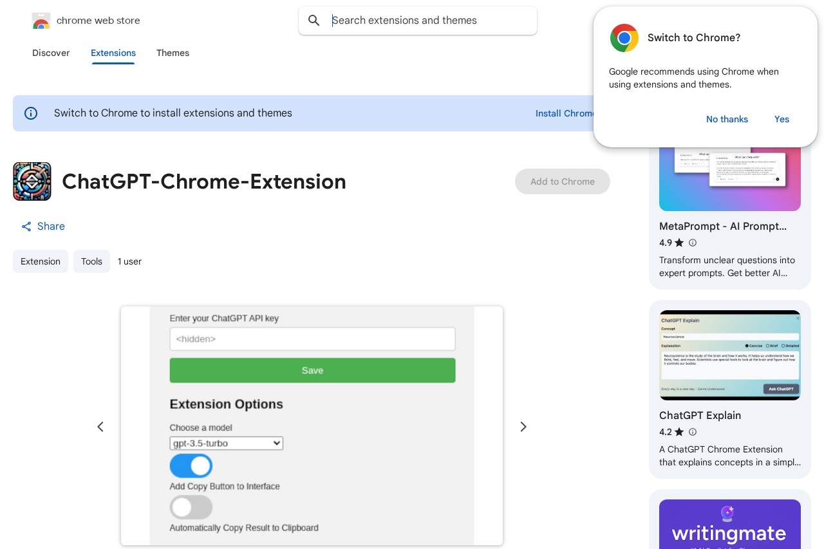Open the gpt-3.5-turbo model dropdown
Viewport: 824px width, 549px height.
coord(226,443)
